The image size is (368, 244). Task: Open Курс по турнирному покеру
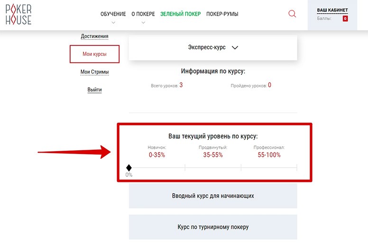[x=212, y=227]
